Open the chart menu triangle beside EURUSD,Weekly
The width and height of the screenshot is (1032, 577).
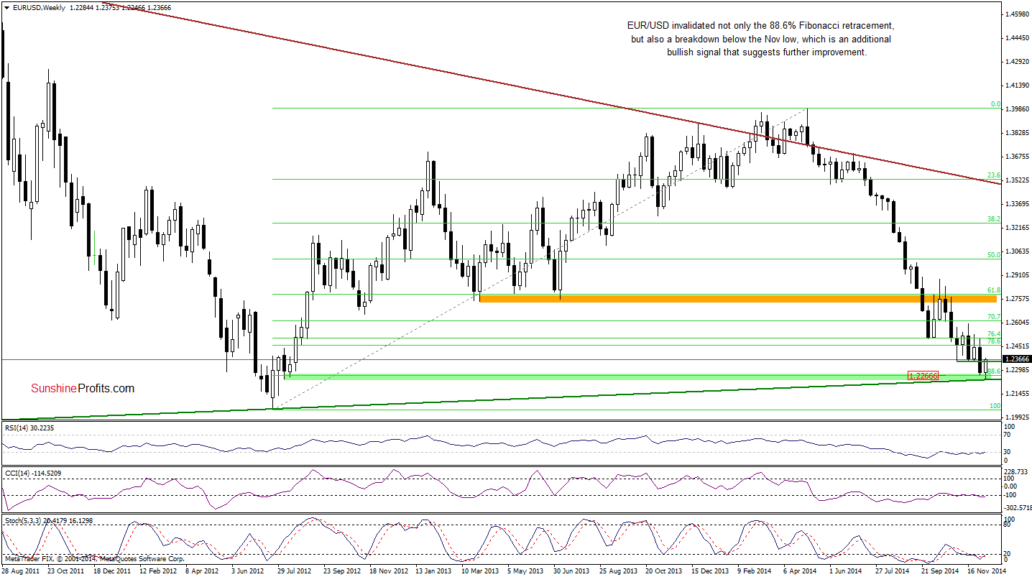6,7
